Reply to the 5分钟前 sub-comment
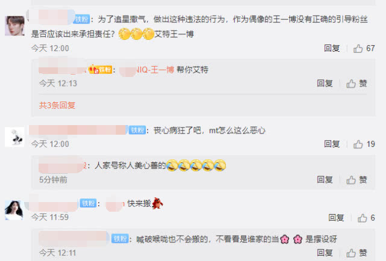This screenshot has height=261, width=386. click(x=324, y=180)
